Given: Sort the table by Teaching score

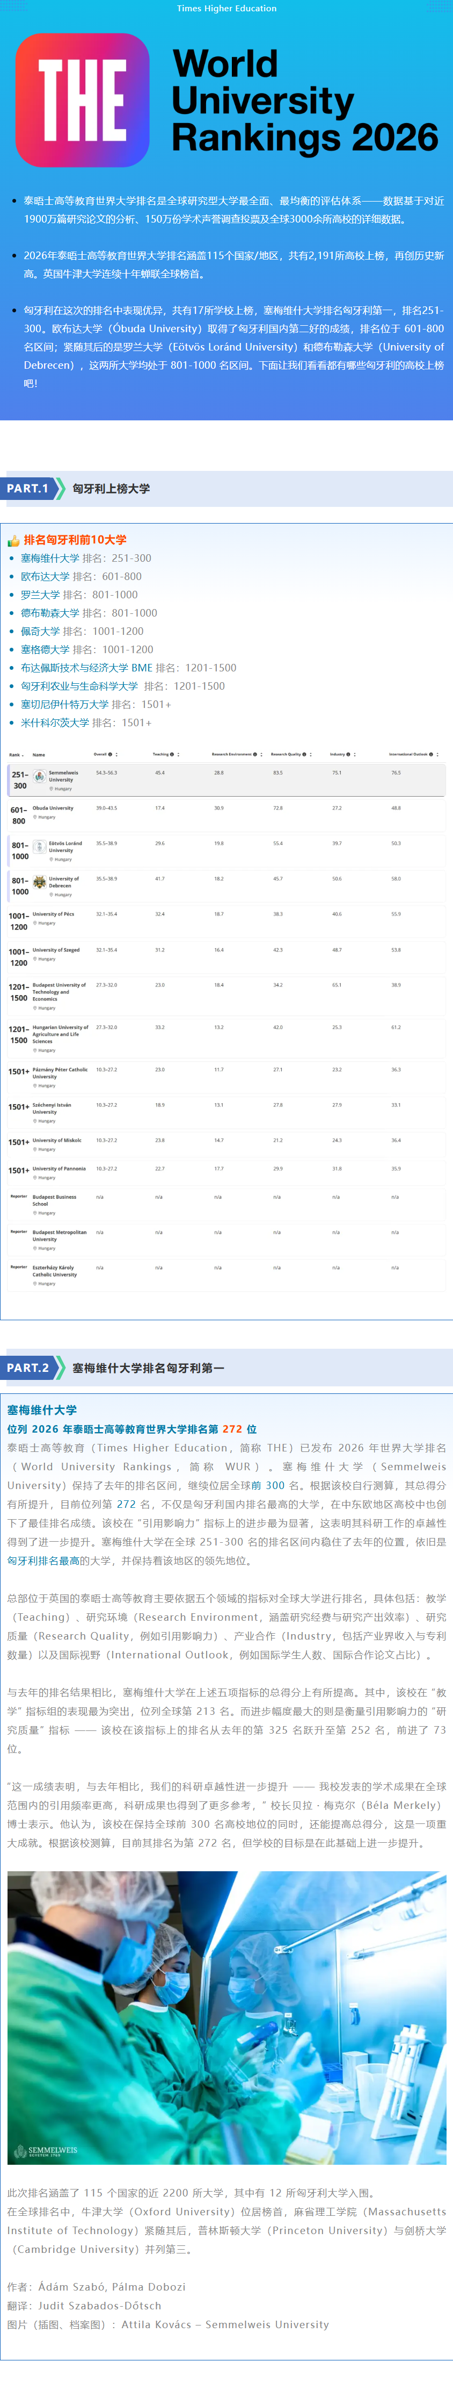Looking at the screenshot, I should 178,754.
